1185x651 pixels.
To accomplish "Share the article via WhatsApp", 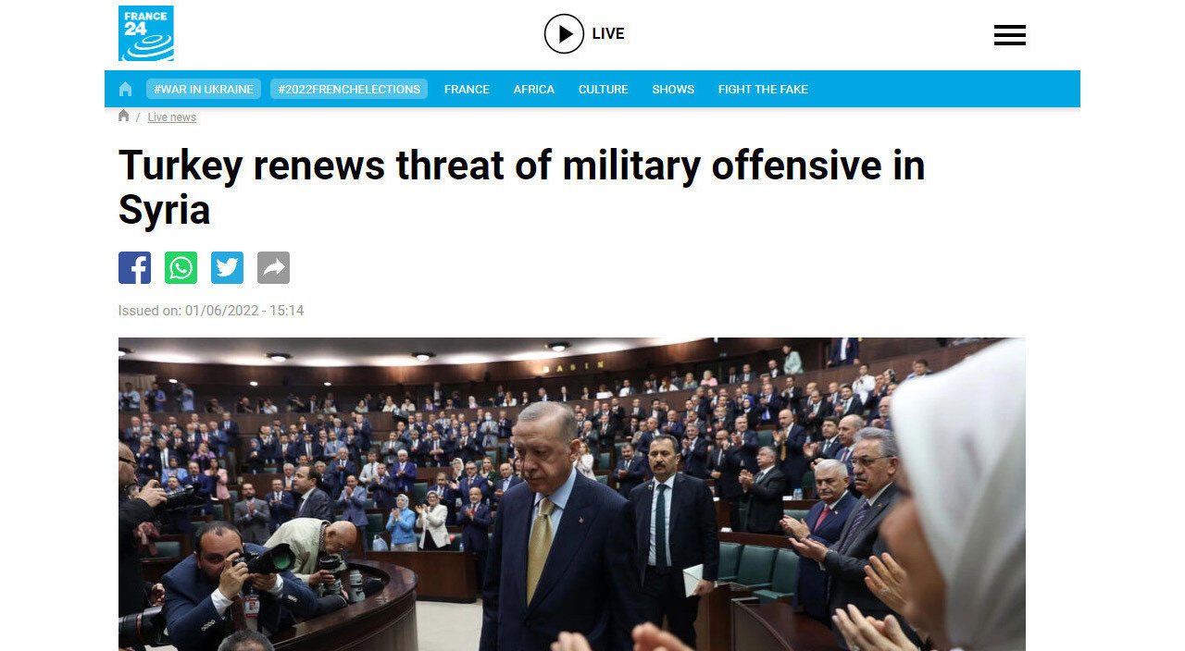I will point(181,268).
